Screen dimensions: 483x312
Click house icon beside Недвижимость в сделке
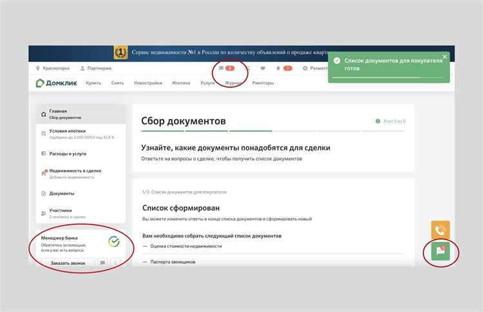point(44,173)
